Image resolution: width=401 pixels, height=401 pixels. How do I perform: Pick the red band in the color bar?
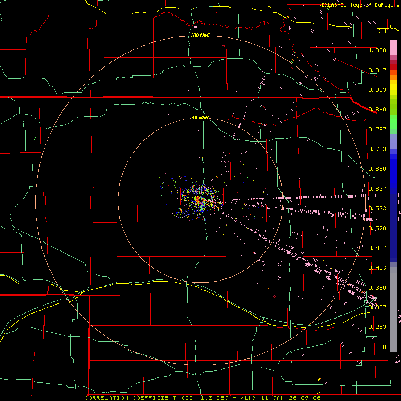(x=393, y=67)
